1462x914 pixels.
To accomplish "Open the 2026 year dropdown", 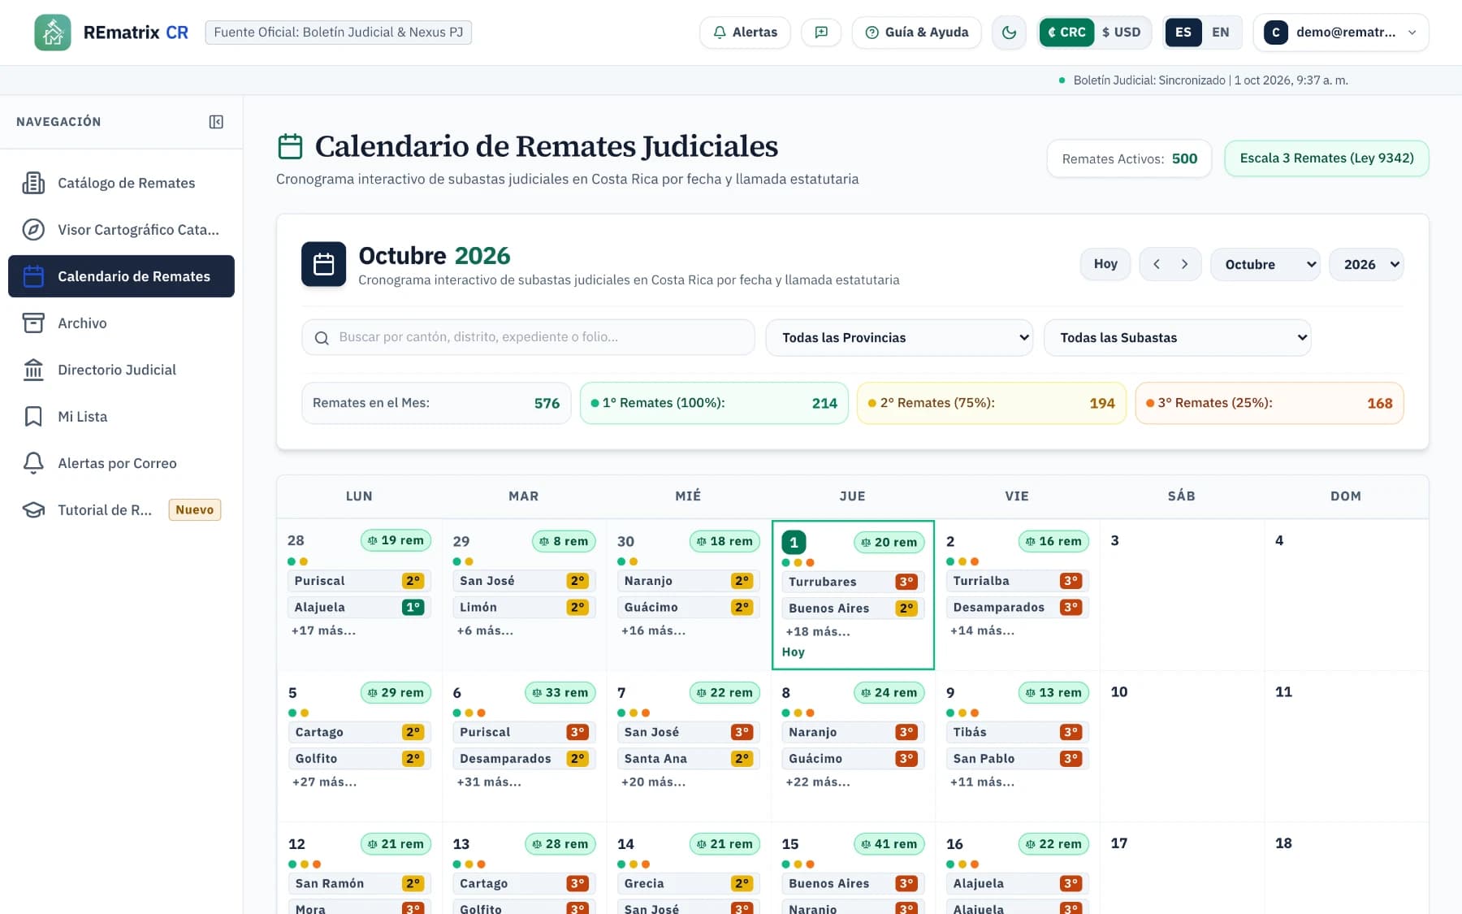I will (1366, 264).
